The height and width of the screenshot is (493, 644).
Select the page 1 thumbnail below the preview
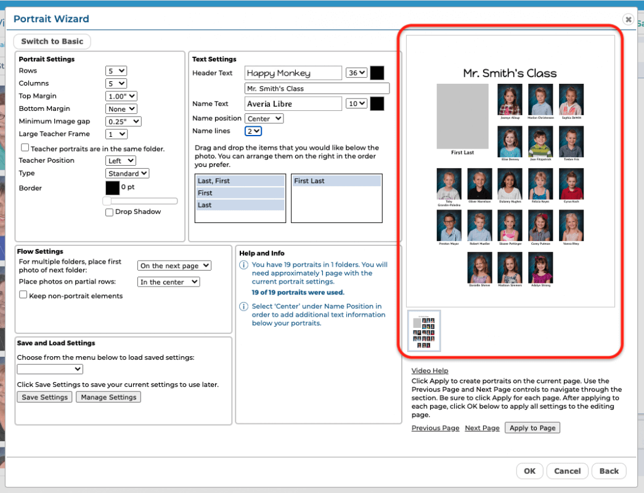point(424,331)
